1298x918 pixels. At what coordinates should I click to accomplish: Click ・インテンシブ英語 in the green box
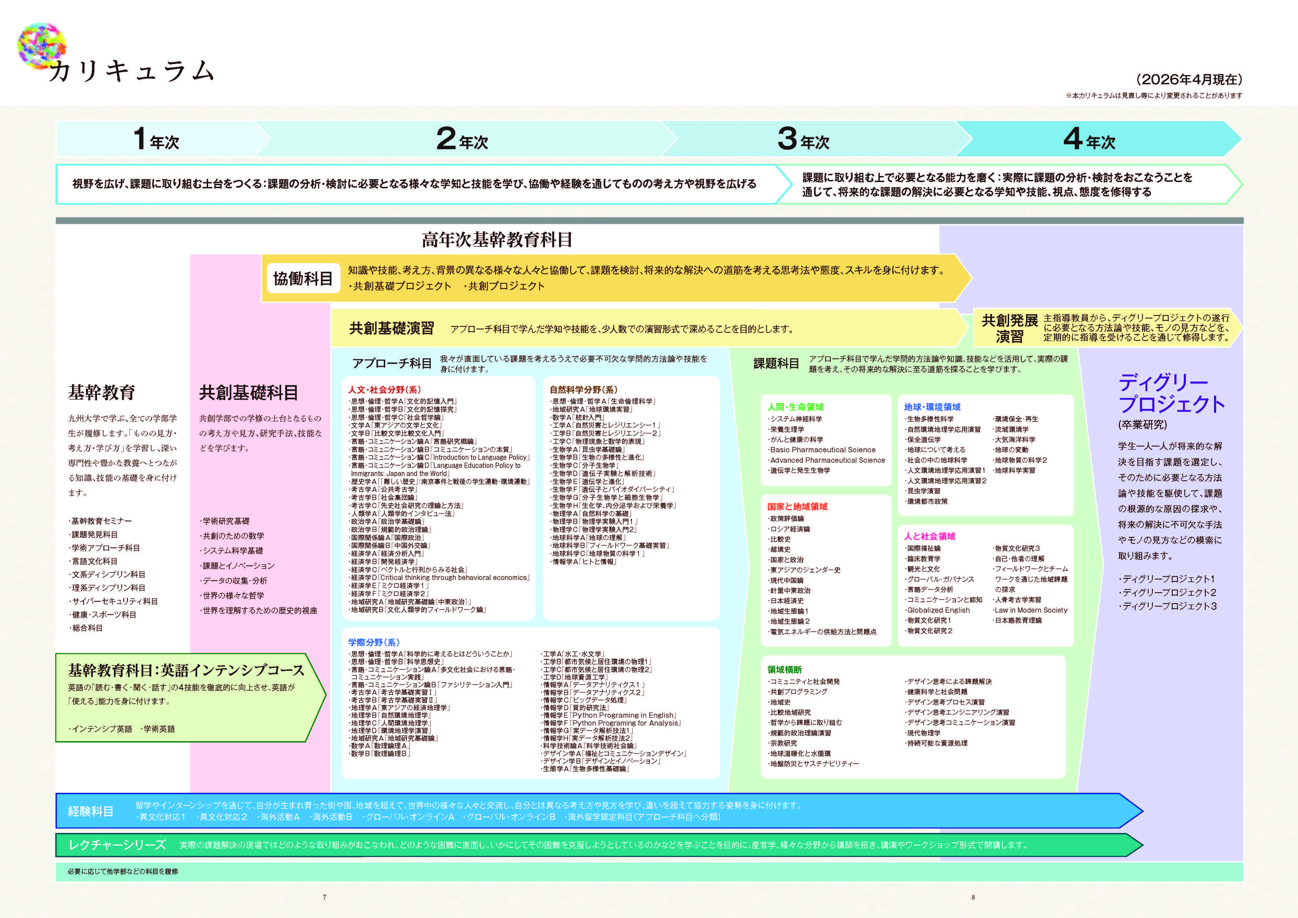(100, 729)
